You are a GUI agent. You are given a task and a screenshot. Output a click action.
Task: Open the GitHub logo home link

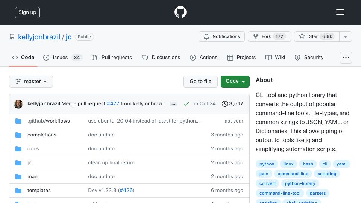[x=180, y=12]
